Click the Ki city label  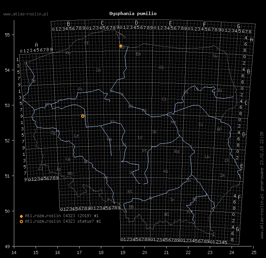point(166,171)
